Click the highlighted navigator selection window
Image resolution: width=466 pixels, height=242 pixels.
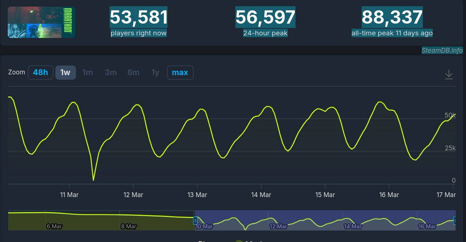point(325,220)
